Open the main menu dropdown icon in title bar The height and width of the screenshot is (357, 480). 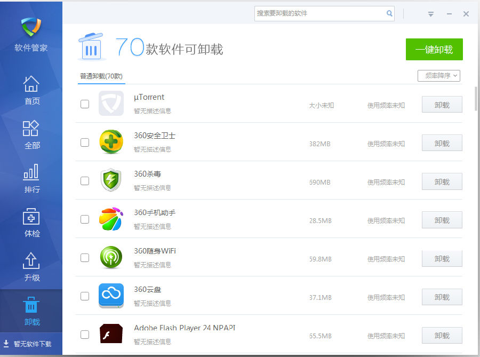coord(431,14)
